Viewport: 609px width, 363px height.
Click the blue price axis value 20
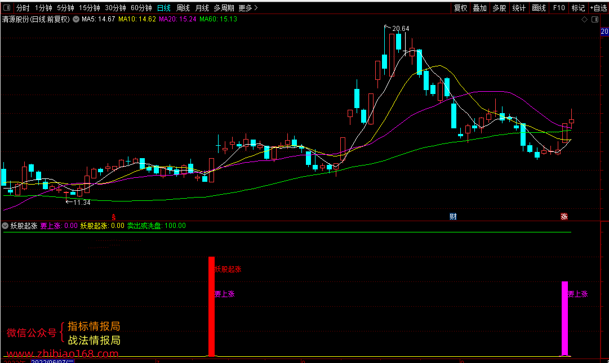tap(604, 32)
